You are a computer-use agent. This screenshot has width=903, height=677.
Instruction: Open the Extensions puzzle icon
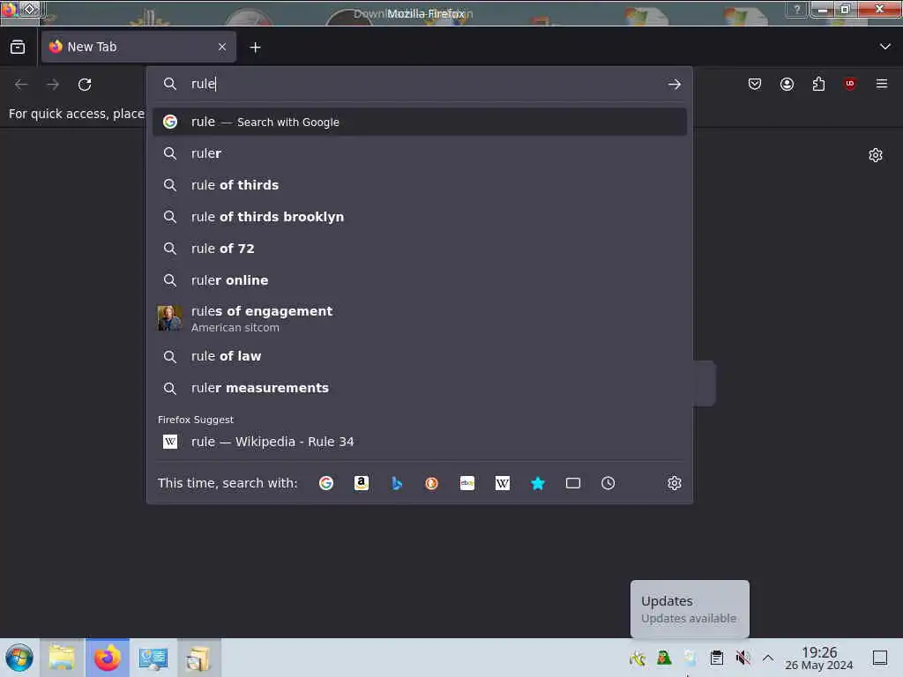[818, 84]
